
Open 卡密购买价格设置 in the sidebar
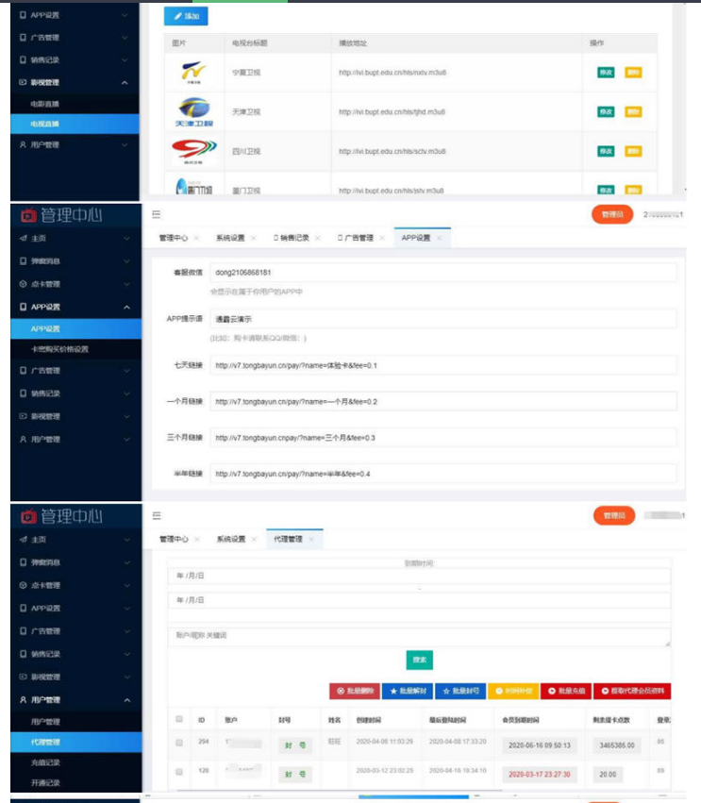(60, 349)
